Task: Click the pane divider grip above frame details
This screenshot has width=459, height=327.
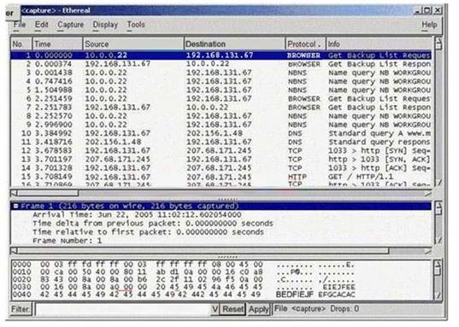Action: coord(228,199)
